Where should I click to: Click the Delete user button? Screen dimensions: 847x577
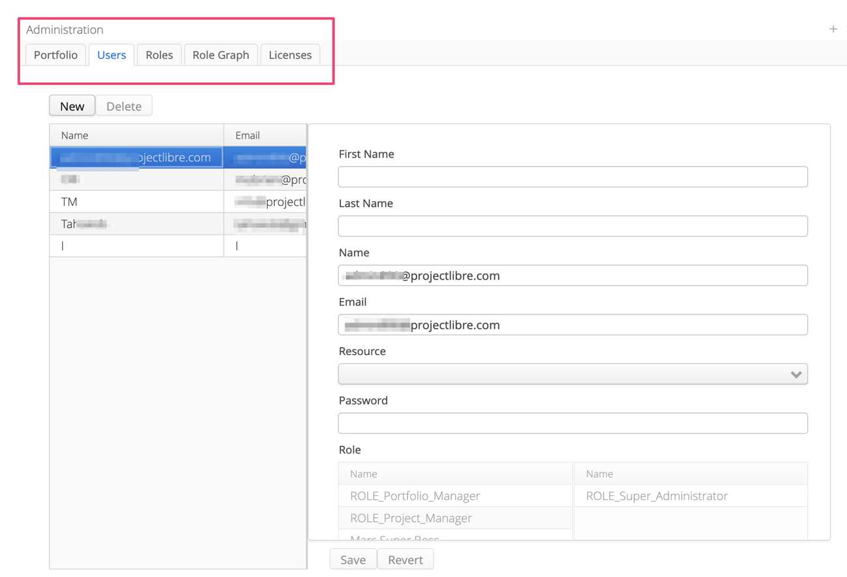point(124,106)
